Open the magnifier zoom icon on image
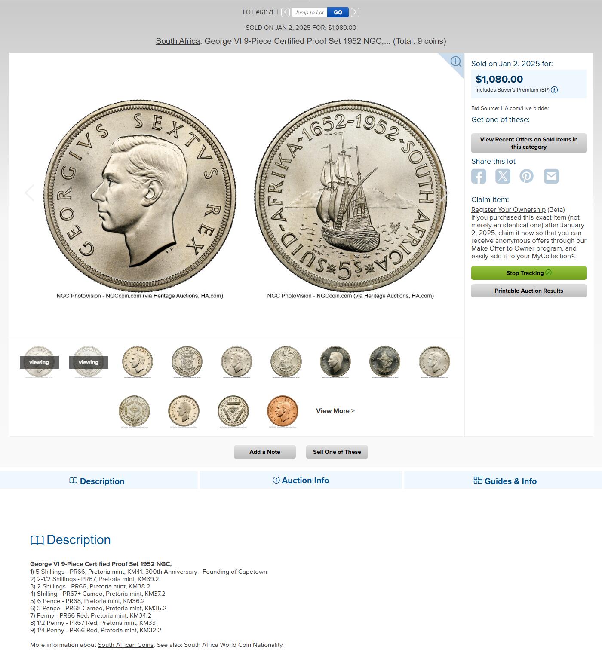This screenshot has width=602, height=655. 456,62
